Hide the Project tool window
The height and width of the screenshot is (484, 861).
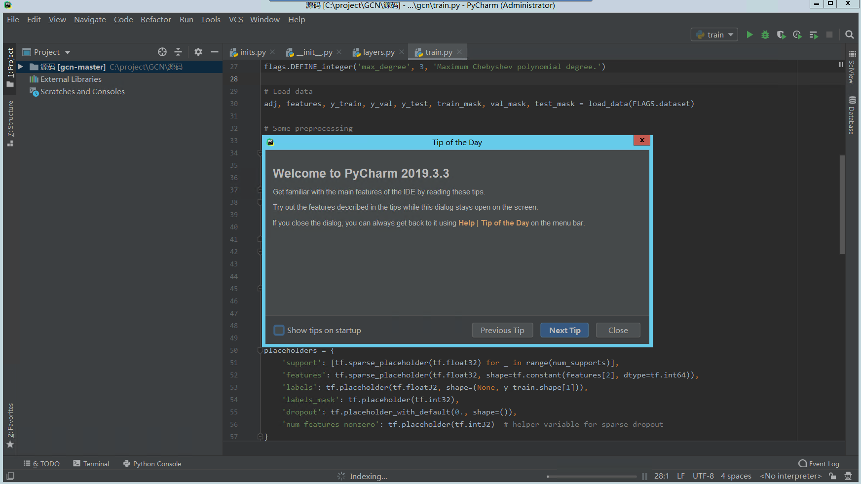point(214,52)
